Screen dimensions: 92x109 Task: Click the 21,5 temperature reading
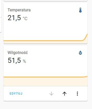point(14,18)
